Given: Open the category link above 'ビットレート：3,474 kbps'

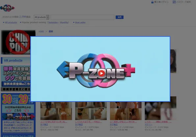Looking at the screenshot, I should pyautogui.click(x=79, y=125).
